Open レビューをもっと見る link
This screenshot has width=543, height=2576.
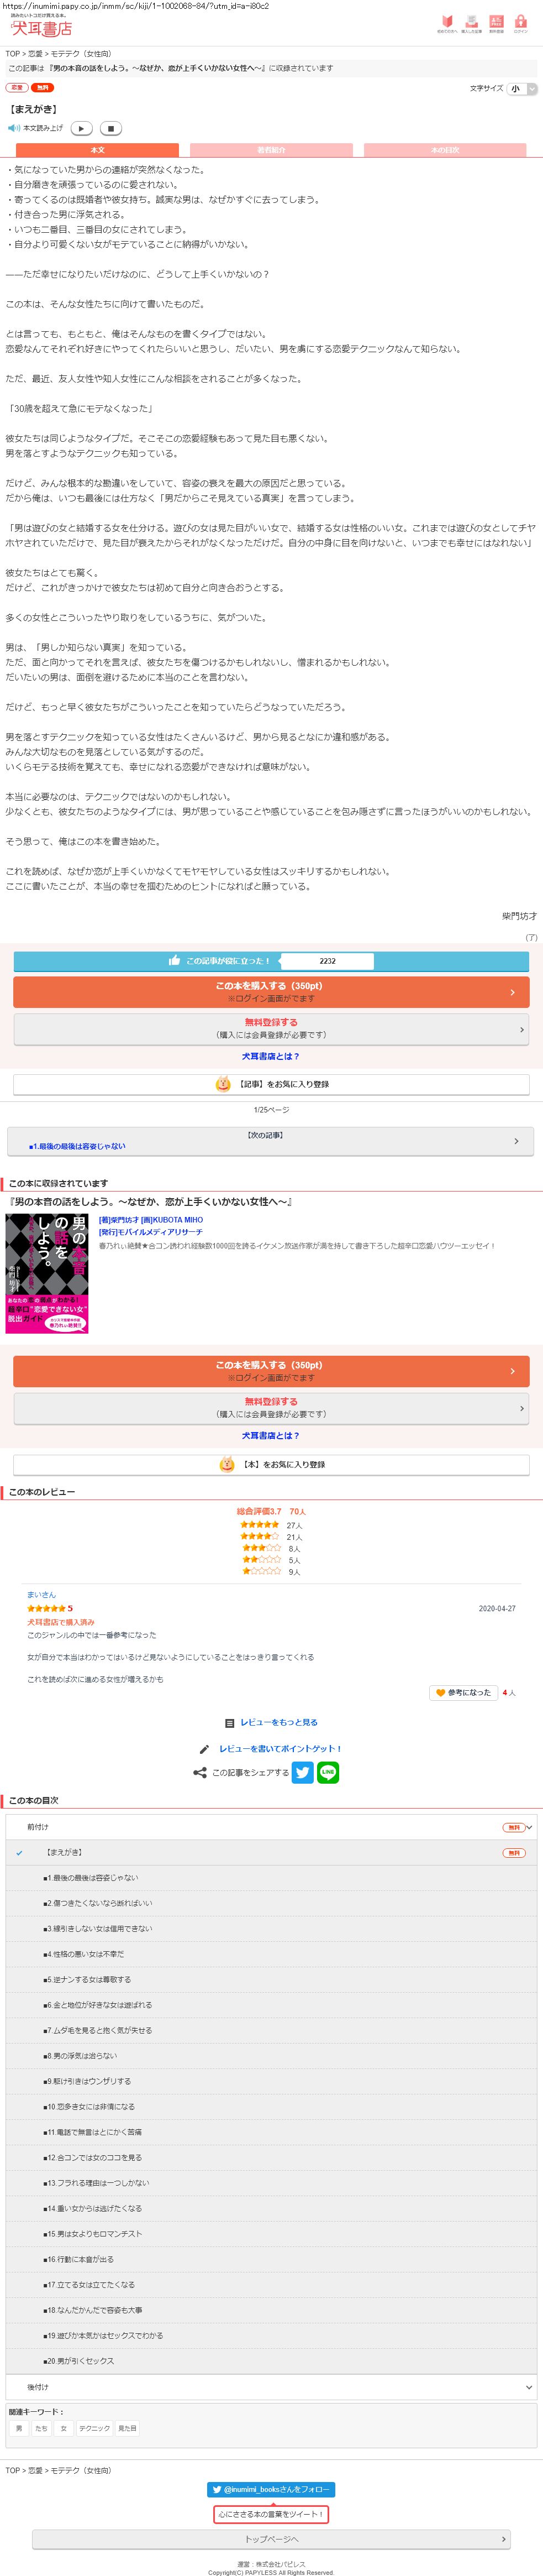(x=278, y=1722)
